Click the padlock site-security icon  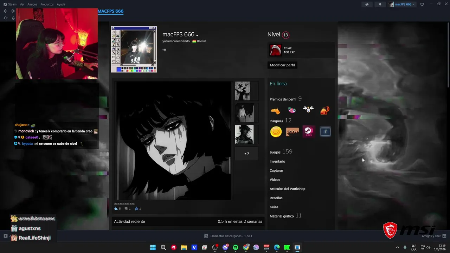13,18
